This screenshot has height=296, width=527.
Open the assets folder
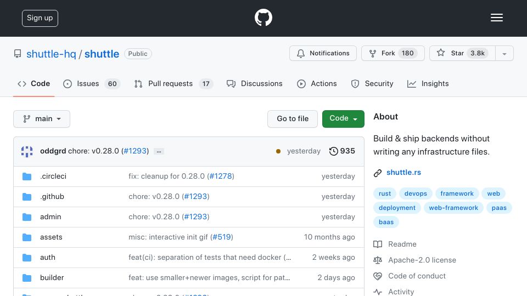pyautogui.click(x=51, y=237)
